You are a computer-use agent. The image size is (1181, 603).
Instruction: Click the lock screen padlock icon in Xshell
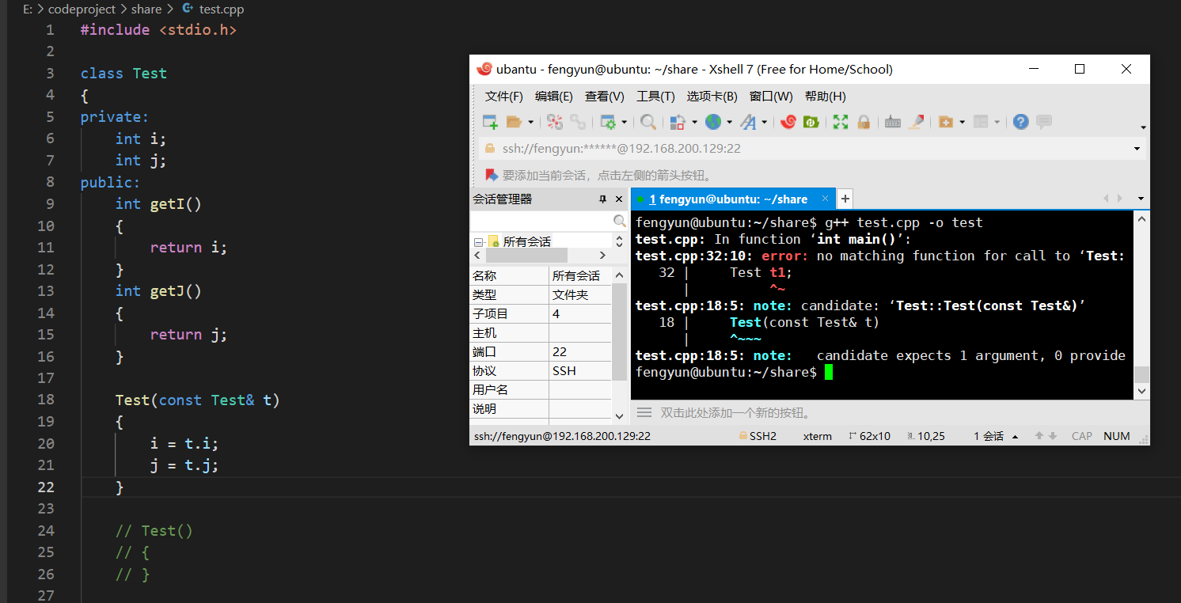tap(864, 122)
